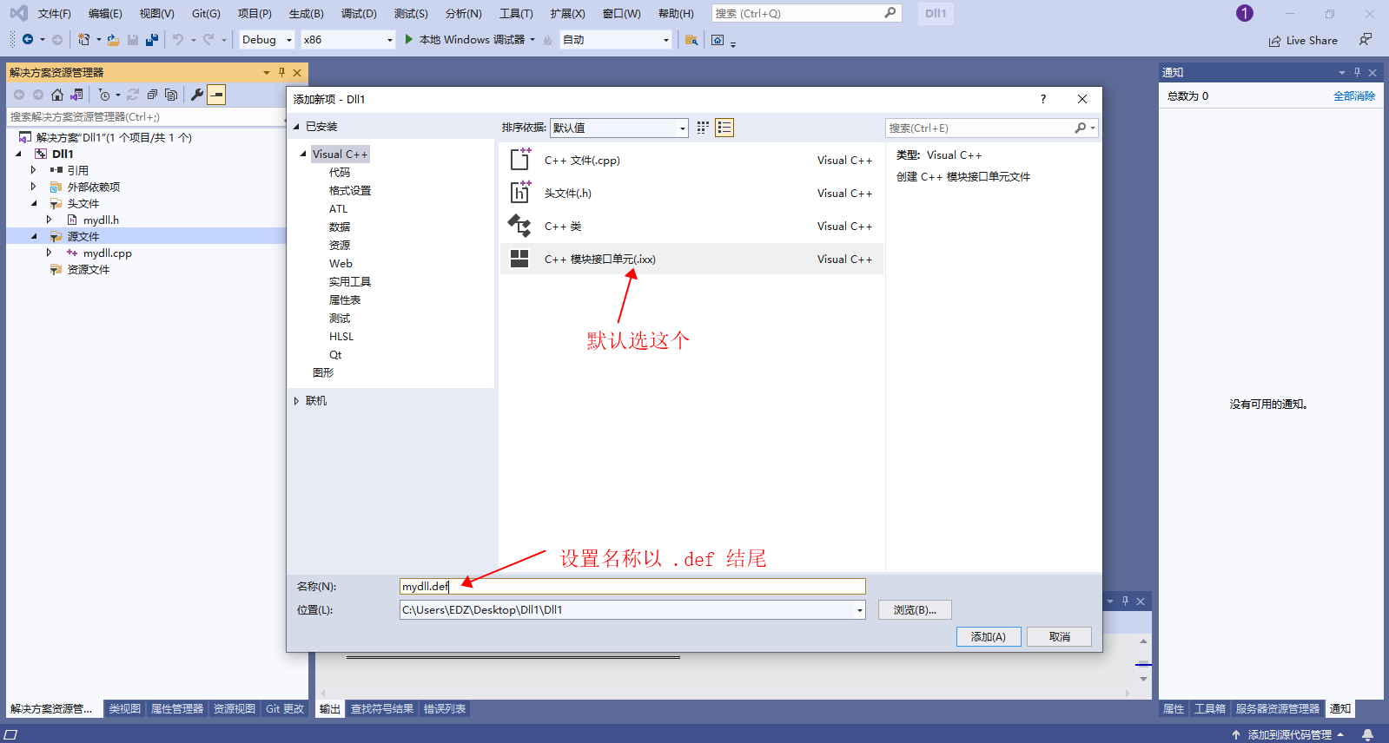Open properties wrench icon in Solution Explorer
Screen dimensions: 1389x743
click(197, 95)
